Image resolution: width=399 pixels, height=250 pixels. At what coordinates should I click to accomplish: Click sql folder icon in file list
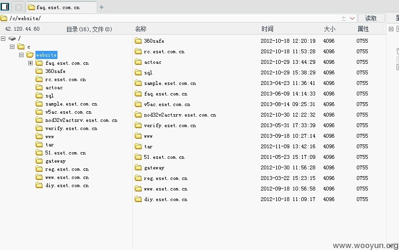[x=138, y=72]
